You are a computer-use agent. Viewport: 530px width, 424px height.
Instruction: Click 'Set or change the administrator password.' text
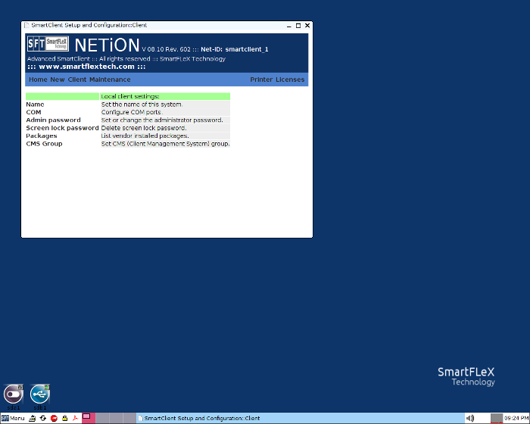coord(162,120)
